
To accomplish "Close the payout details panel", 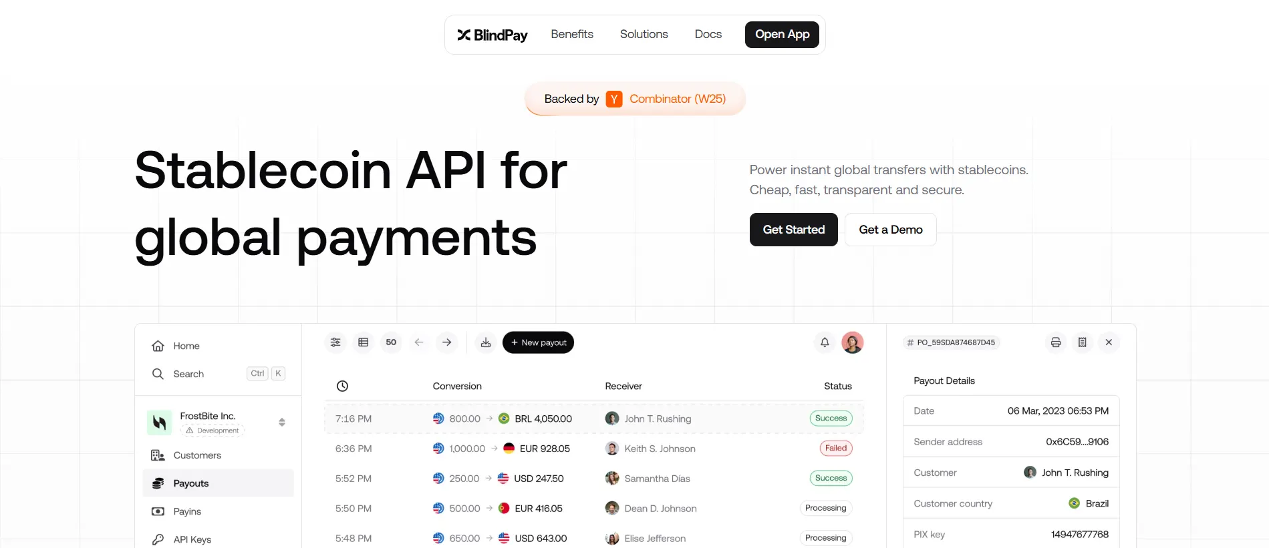I will coord(1109,342).
